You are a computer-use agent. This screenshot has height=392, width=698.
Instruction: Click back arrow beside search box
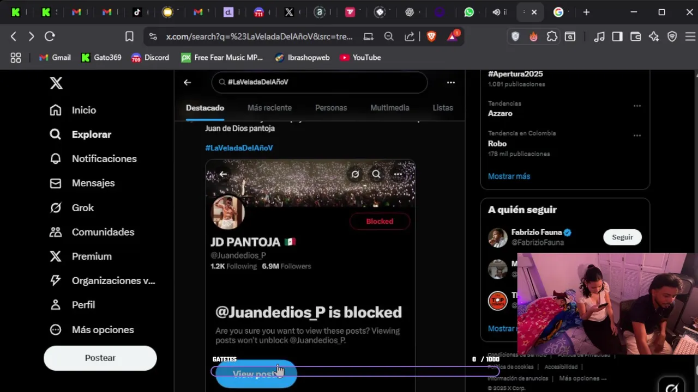point(187,82)
